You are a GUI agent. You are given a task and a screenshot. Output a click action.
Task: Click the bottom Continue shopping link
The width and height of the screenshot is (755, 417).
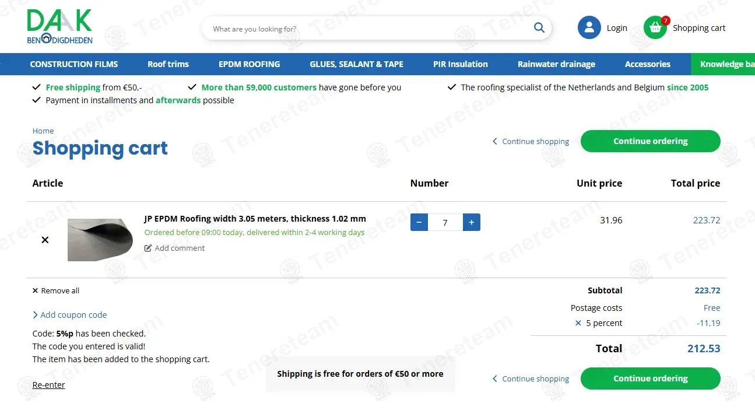[531, 379]
